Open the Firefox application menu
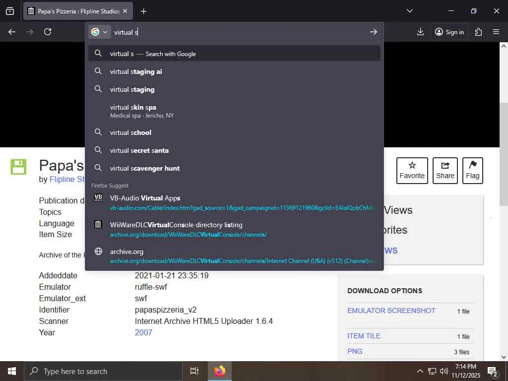Viewport: 508px width, 381px height. click(496, 32)
